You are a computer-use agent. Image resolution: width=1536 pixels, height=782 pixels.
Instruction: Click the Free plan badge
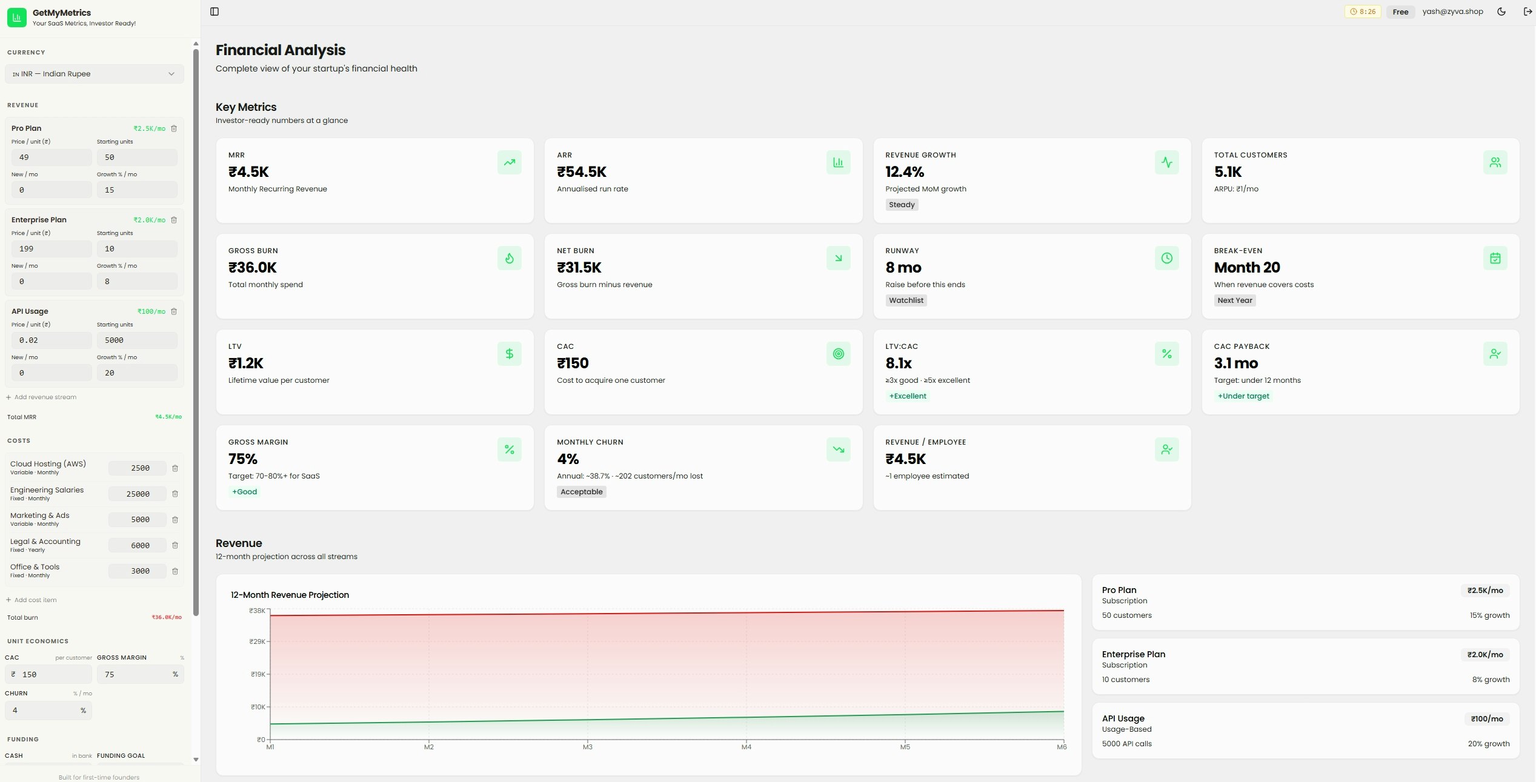point(1400,11)
